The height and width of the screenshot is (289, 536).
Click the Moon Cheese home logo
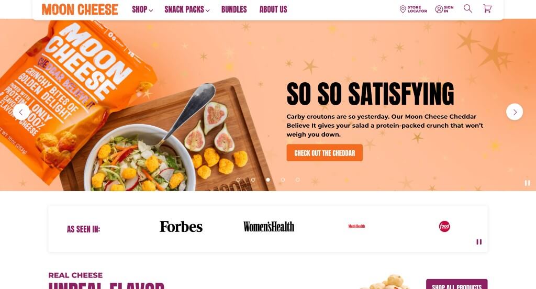tap(80, 9)
